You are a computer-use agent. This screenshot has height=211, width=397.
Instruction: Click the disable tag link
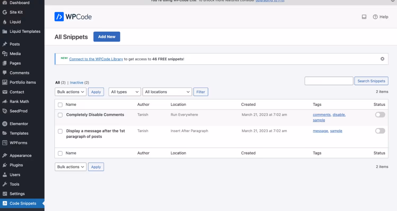339,115
